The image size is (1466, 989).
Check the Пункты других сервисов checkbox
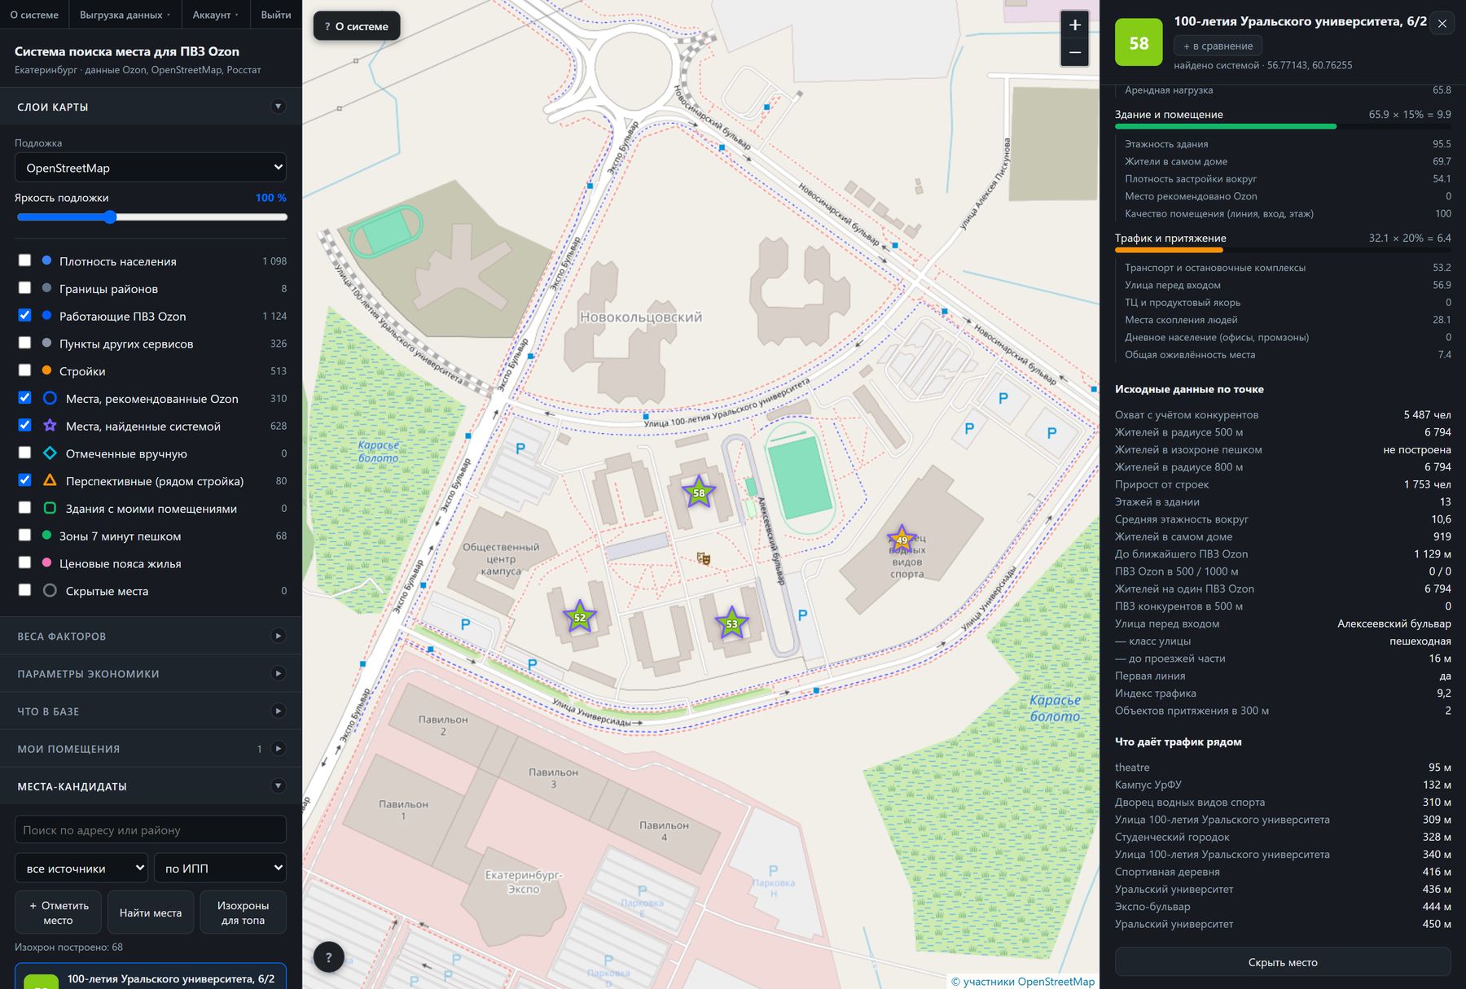click(24, 343)
